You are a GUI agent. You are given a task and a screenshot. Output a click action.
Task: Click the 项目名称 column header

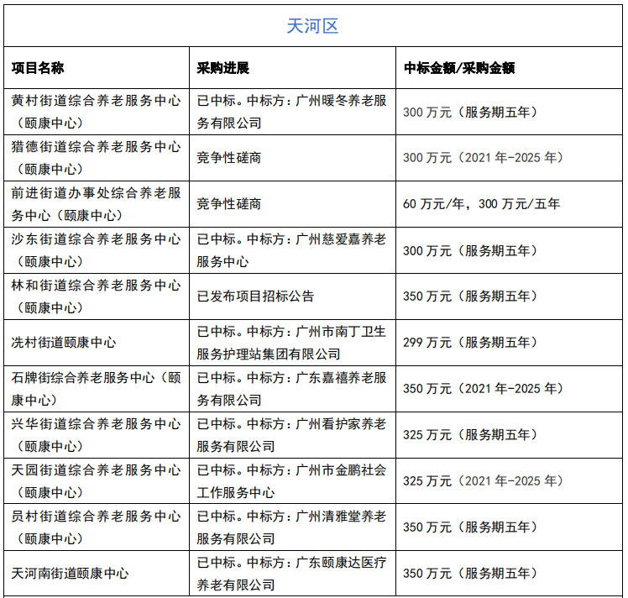point(38,68)
